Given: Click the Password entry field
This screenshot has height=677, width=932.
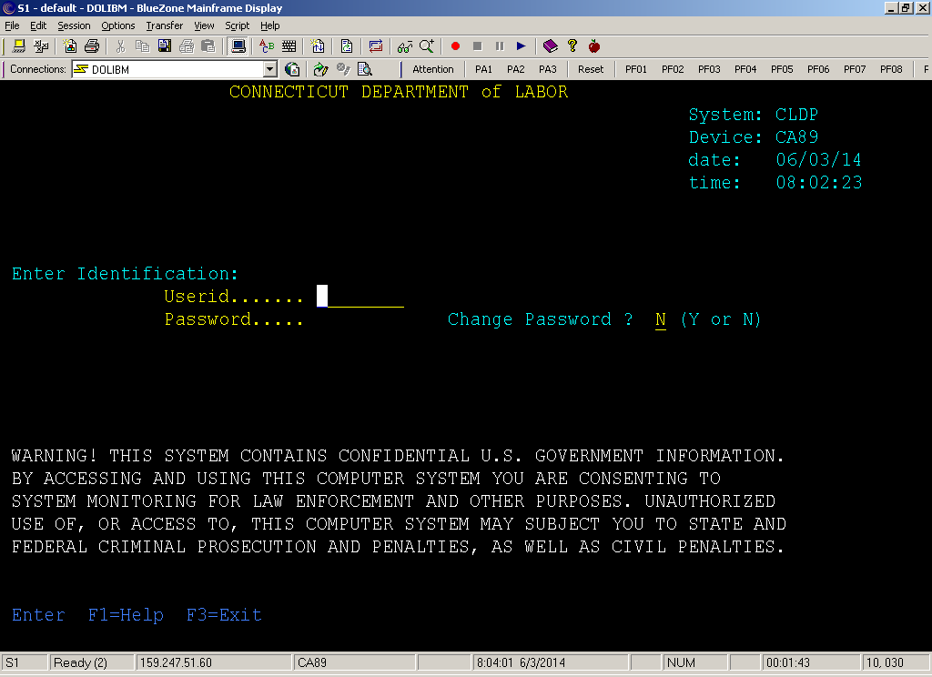Looking at the screenshot, I should point(360,319).
